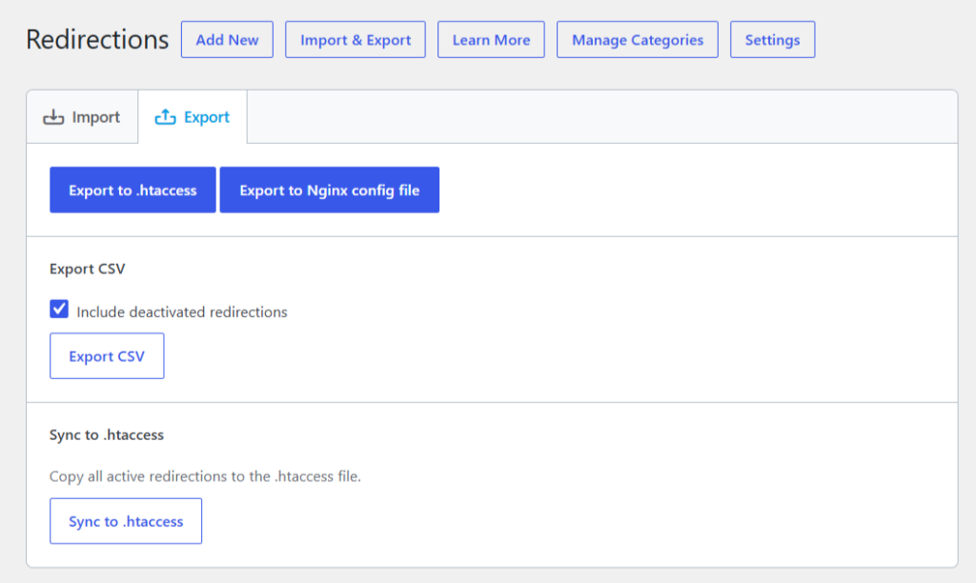976x583 pixels.
Task: Click the Export CSV section heading
Action: (x=87, y=269)
